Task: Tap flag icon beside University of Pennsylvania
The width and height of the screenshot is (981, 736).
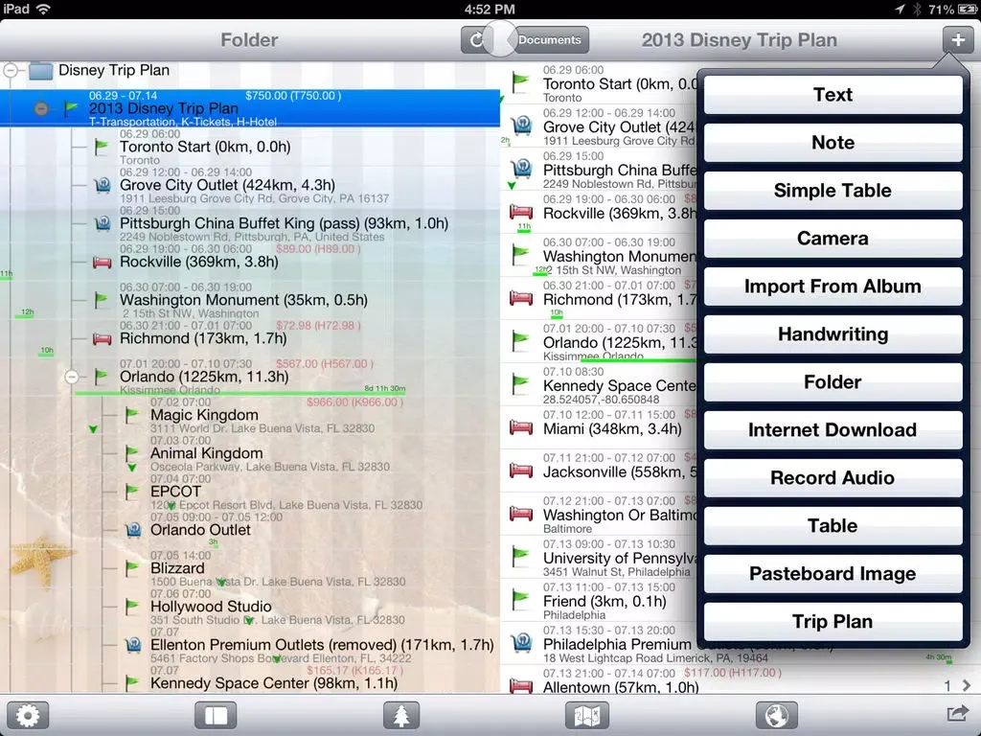Action: [x=520, y=557]
